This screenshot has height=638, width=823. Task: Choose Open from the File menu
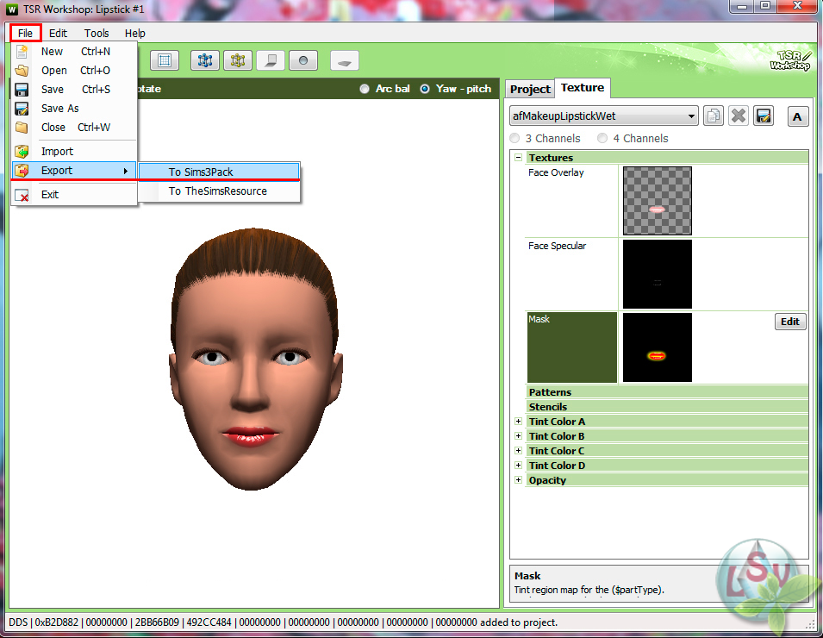point(74,71)
